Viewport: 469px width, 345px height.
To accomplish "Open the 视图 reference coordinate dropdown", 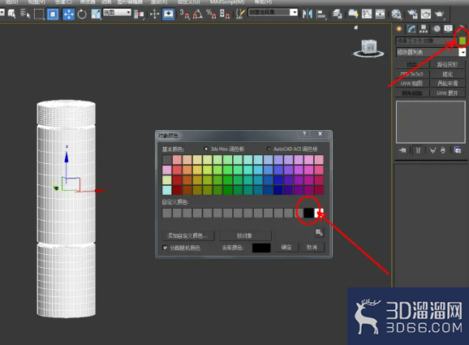I will [117, 12].
